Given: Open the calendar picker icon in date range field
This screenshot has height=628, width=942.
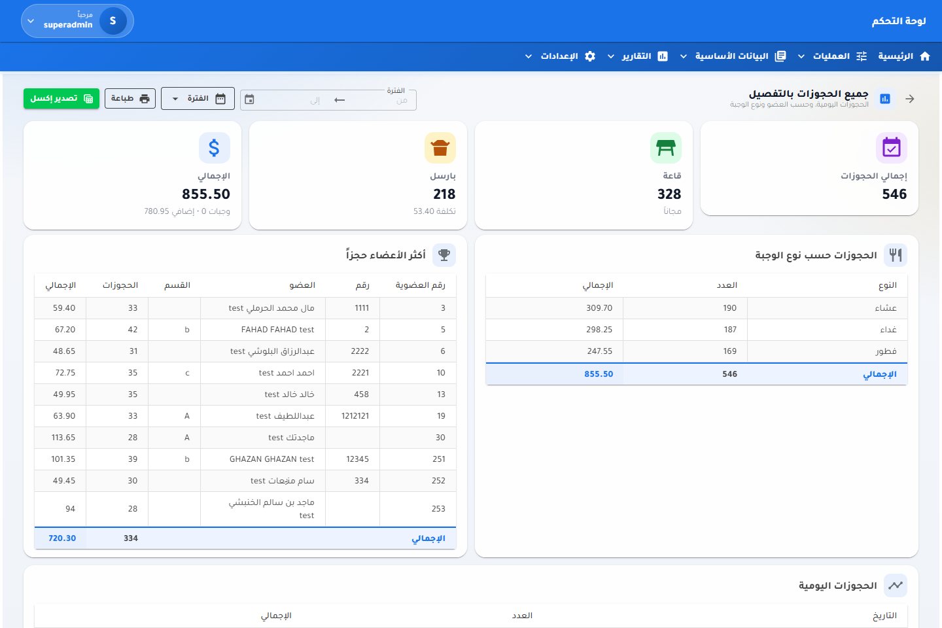Looking at the screenshot, I should (x=249, y=99).
